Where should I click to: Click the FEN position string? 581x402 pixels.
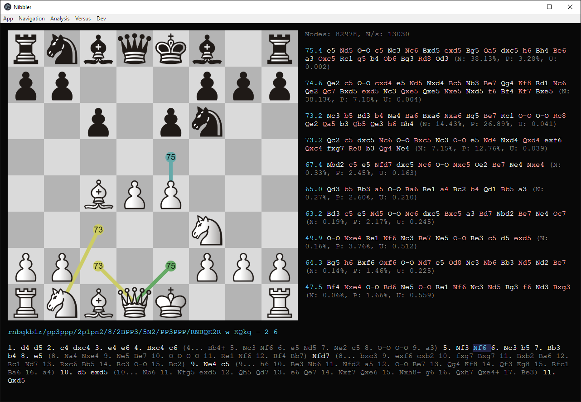[x=142, y=332]
